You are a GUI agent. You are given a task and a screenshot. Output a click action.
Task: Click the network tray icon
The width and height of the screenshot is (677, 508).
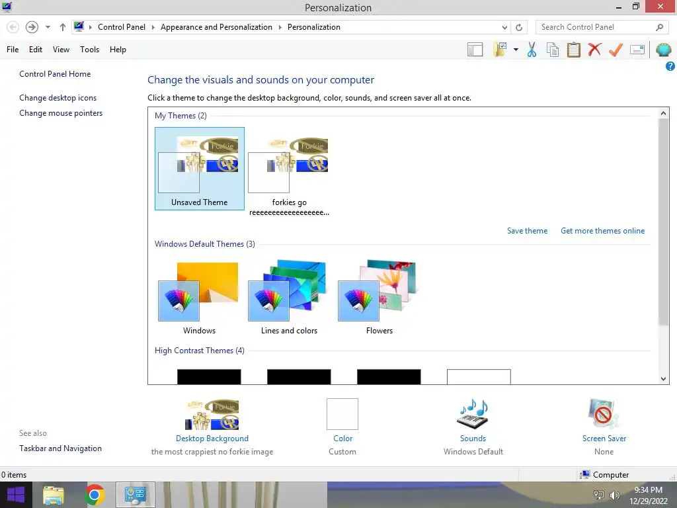pos(599,495)
